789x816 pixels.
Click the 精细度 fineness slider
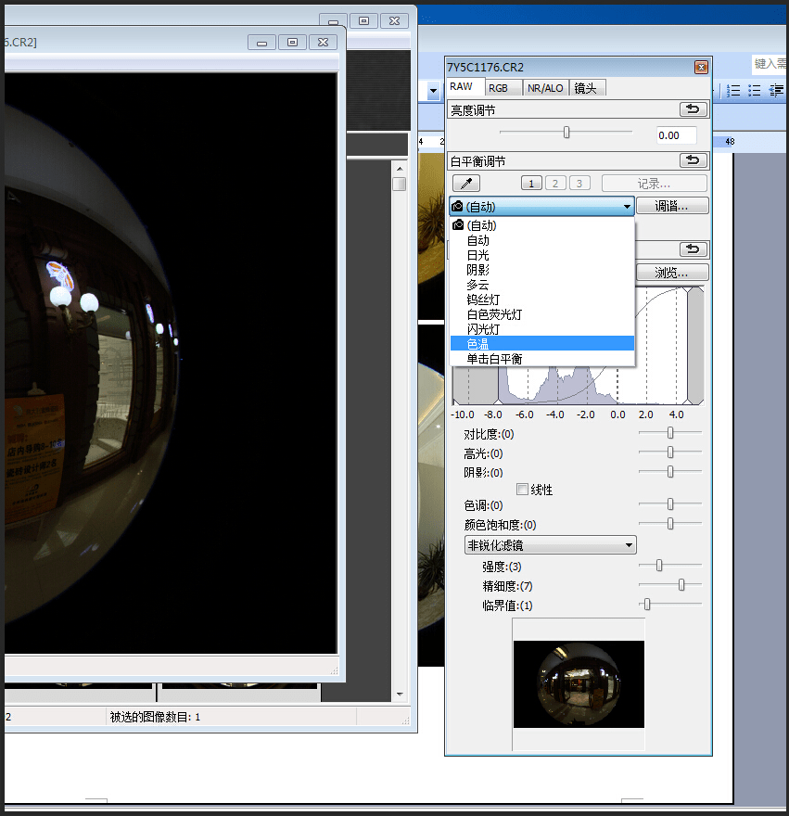[670, 585]
